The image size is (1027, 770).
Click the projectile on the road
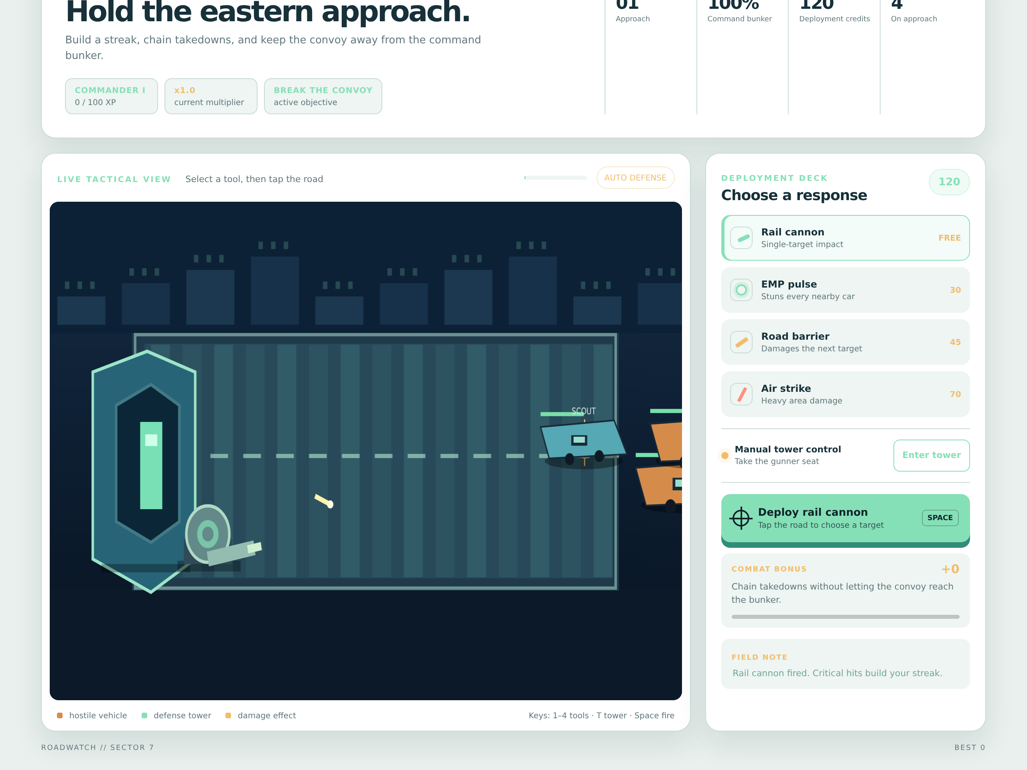click(324, 501)
